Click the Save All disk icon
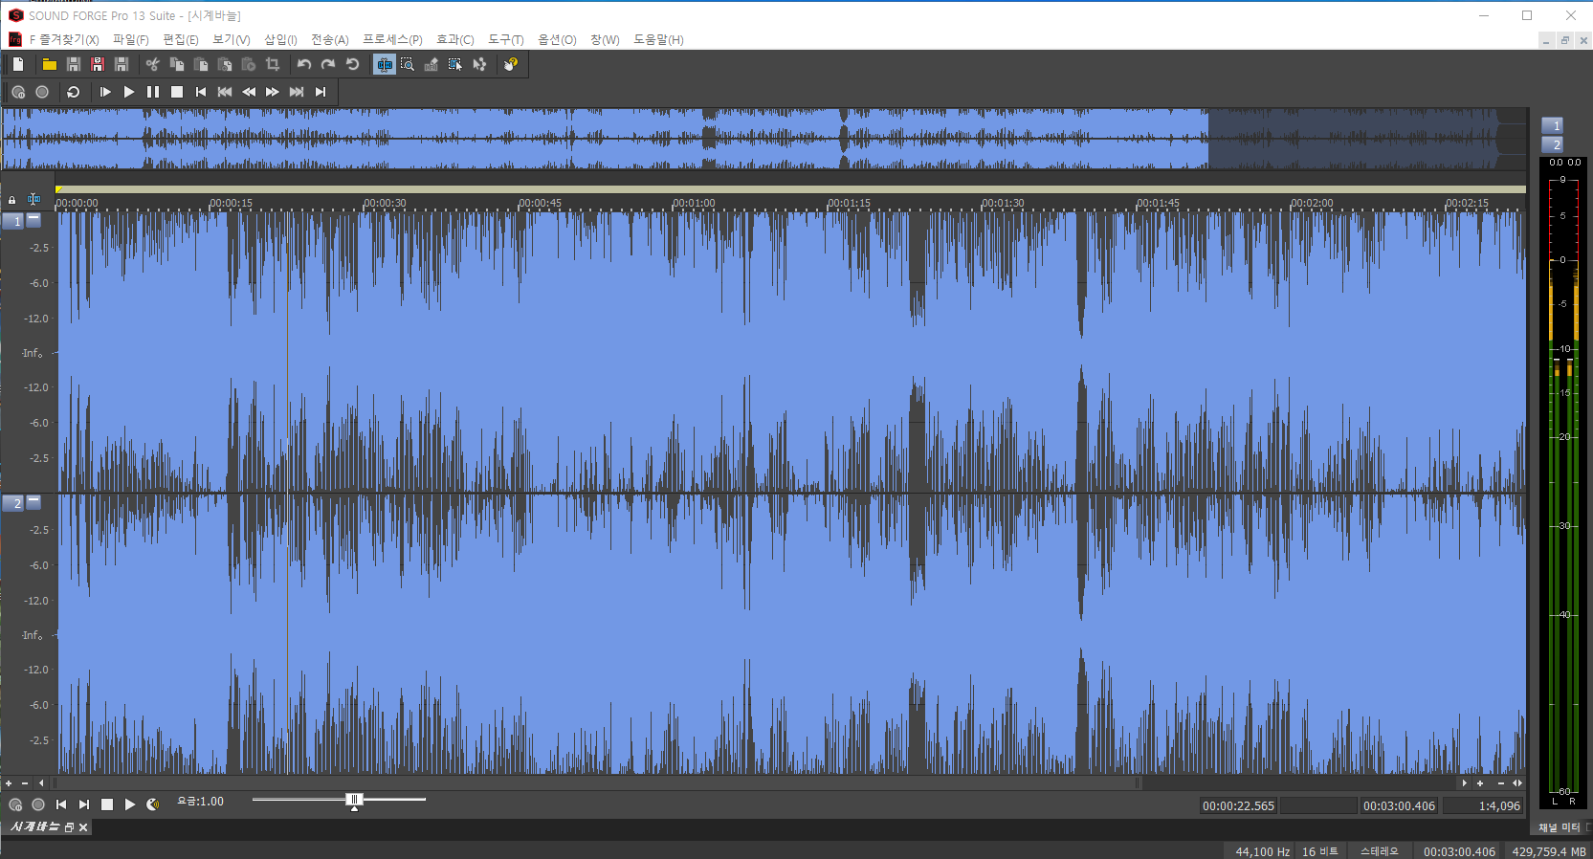 (x=121, y=64)
